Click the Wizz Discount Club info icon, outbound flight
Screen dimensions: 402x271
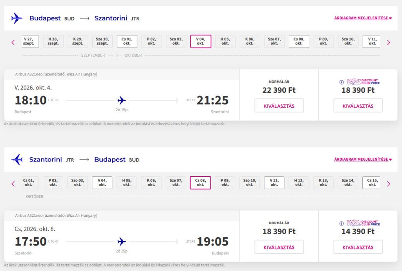(341, 82)
